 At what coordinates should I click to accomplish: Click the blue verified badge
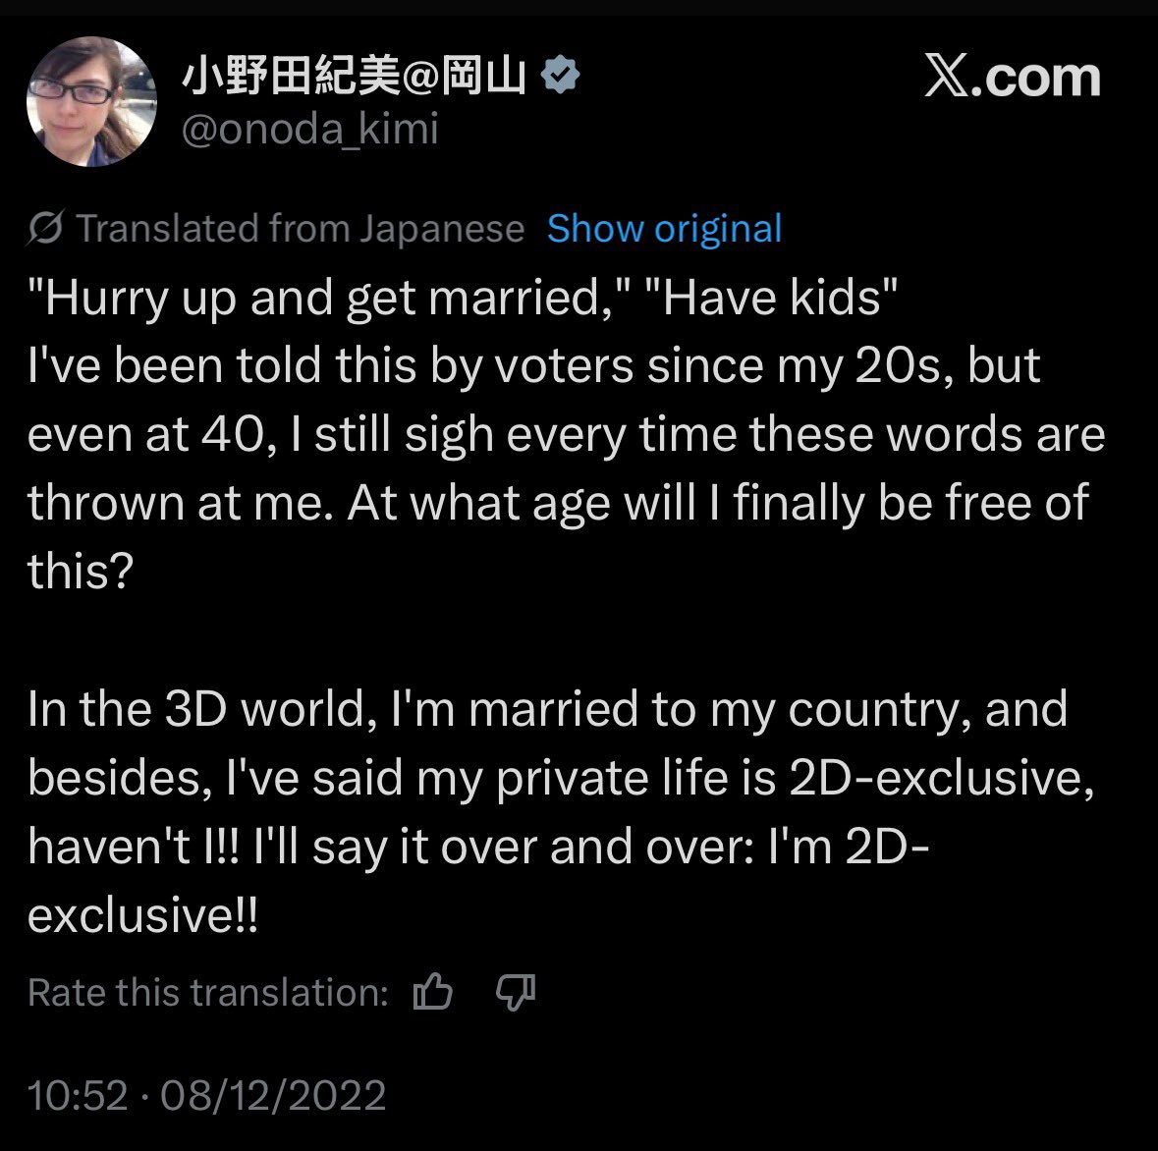(561, 75)
